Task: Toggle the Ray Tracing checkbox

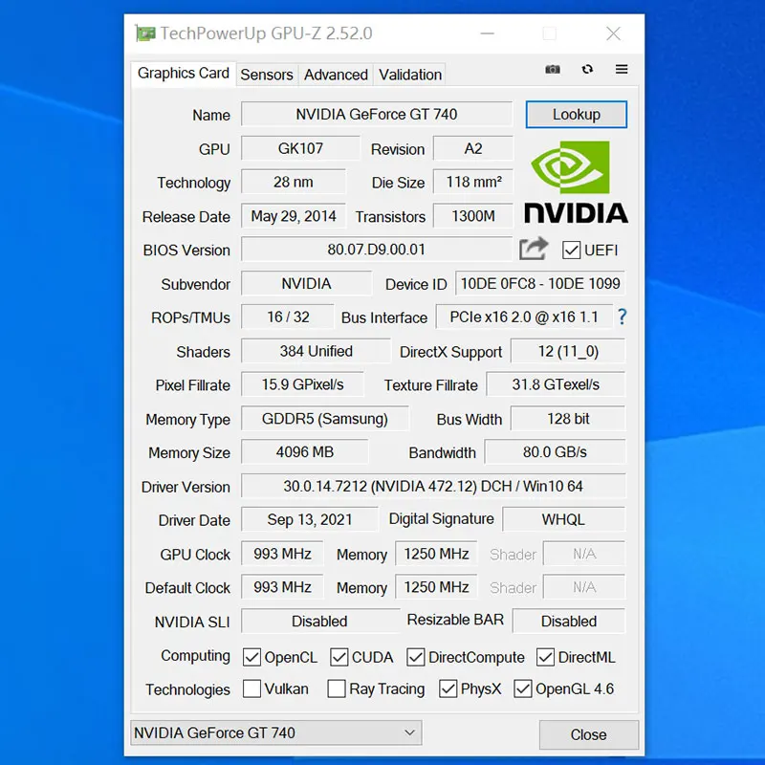Action: click(337, 688)
